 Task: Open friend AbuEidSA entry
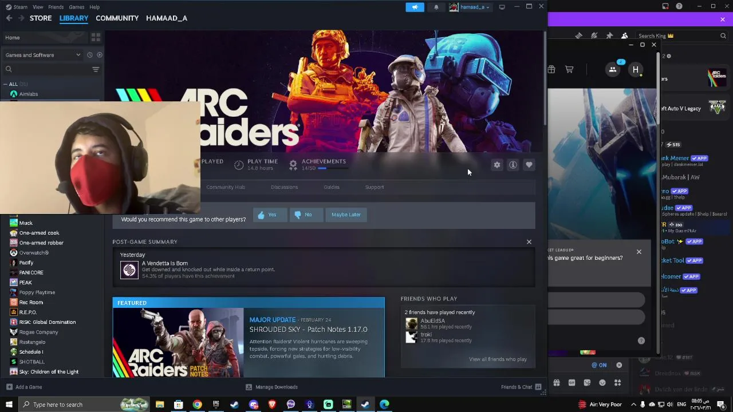point(439,323)
